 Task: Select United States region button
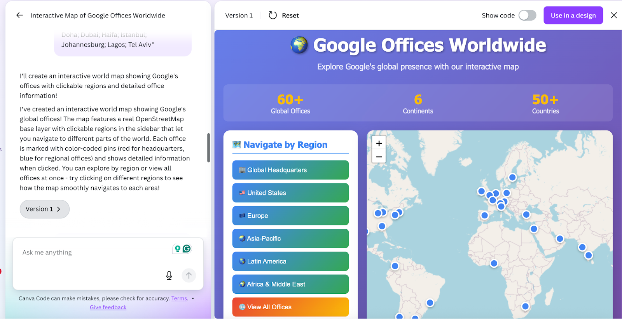click(x=290, y=193)
